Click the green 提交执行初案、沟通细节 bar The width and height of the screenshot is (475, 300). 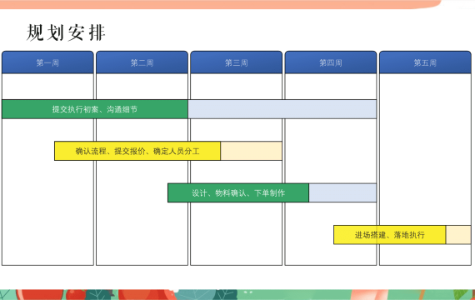point(95,109)
